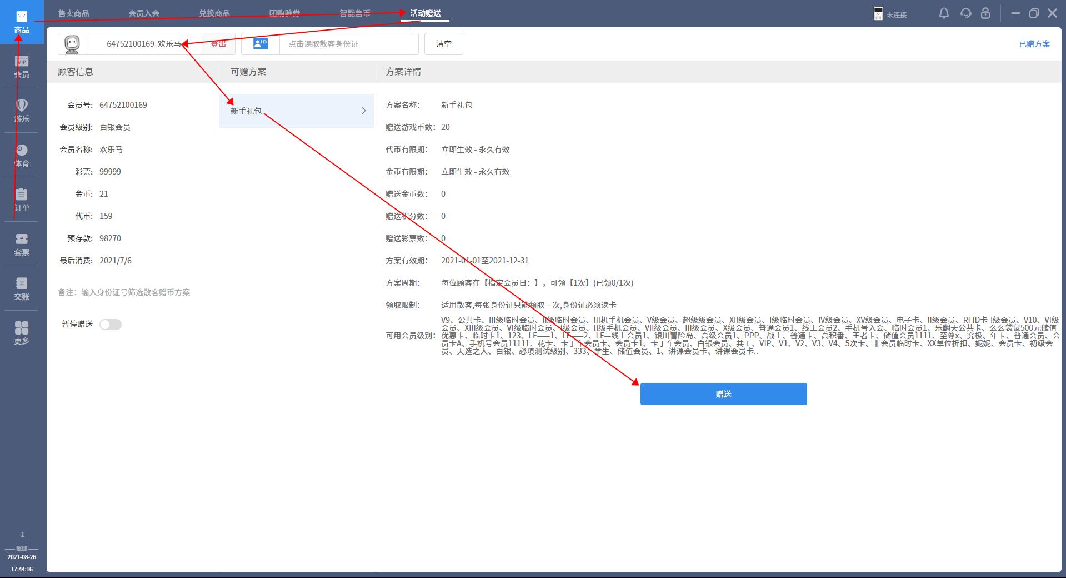Click the 登出 logout button
The image size is (1066, 578).
click(218, 44)
